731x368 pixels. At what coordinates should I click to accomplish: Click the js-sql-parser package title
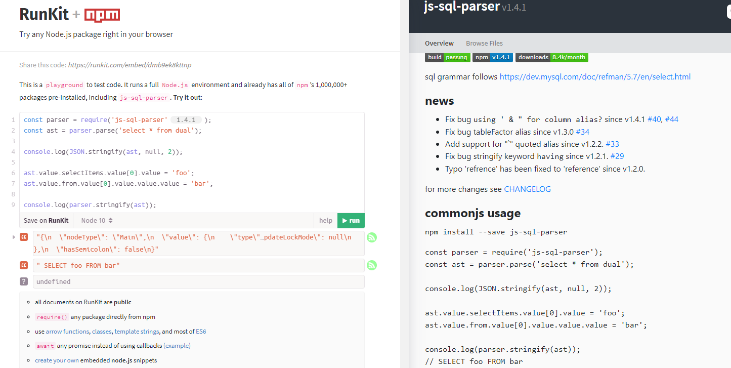[462, 7]
